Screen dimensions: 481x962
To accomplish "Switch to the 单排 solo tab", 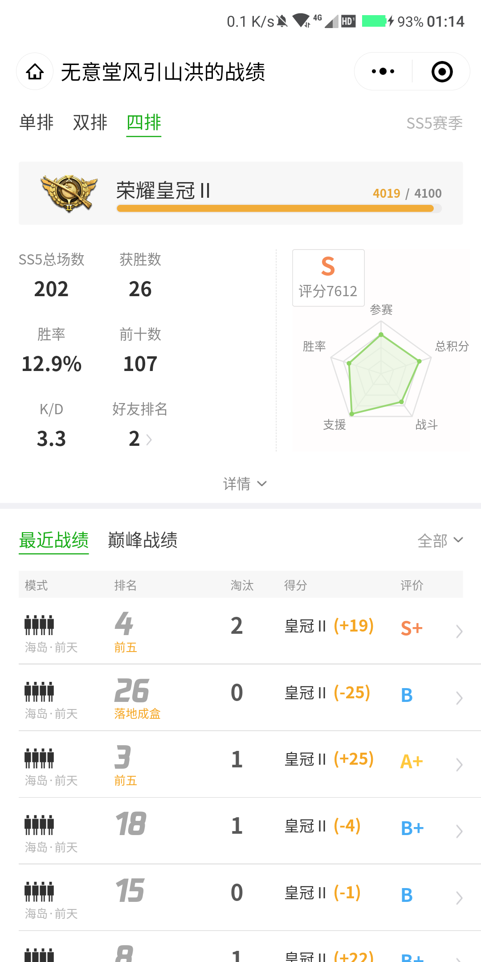I will [x=37, y=122].
